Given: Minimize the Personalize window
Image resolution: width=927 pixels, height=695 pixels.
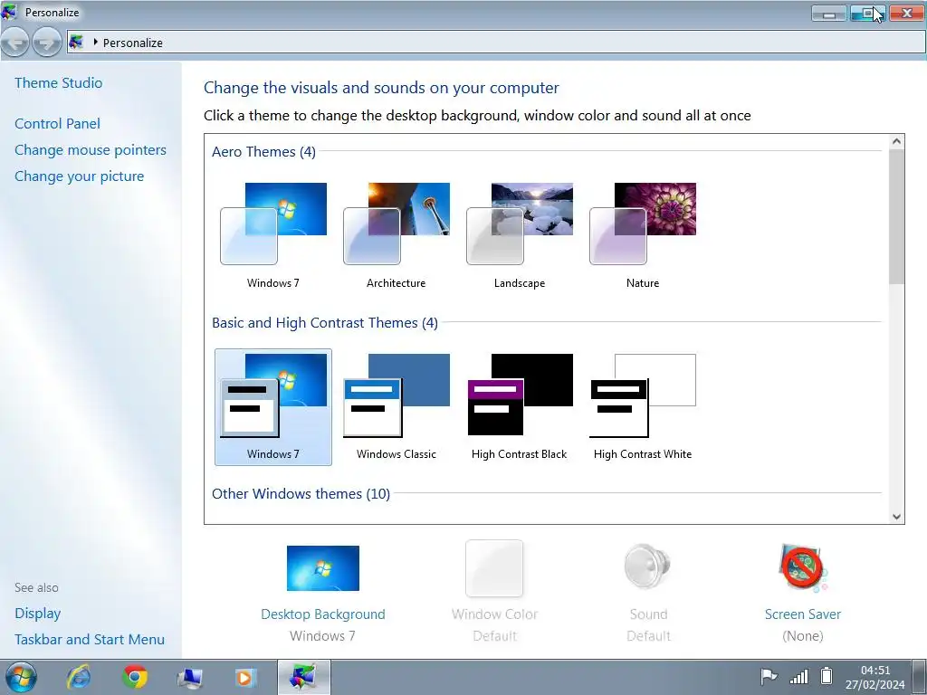Looking at the screenshot, I should (x=829, y=13).
